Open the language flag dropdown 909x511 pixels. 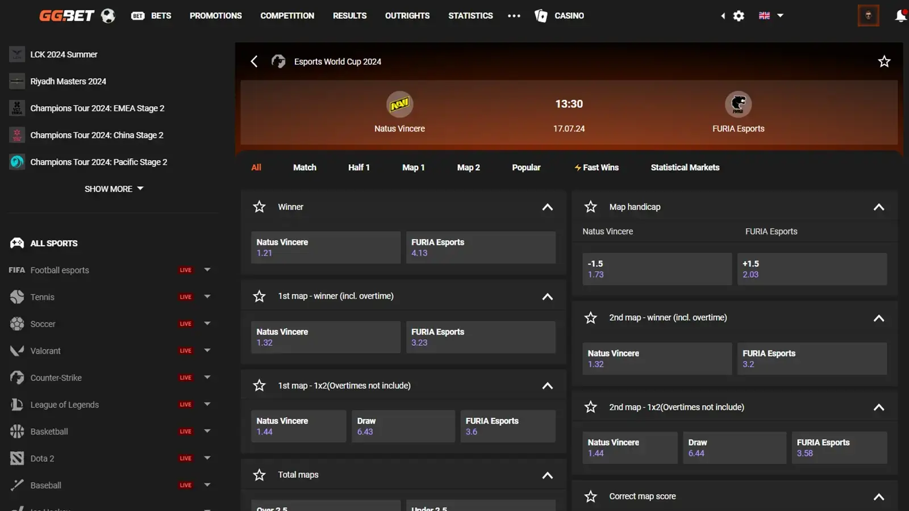(771, 16)
